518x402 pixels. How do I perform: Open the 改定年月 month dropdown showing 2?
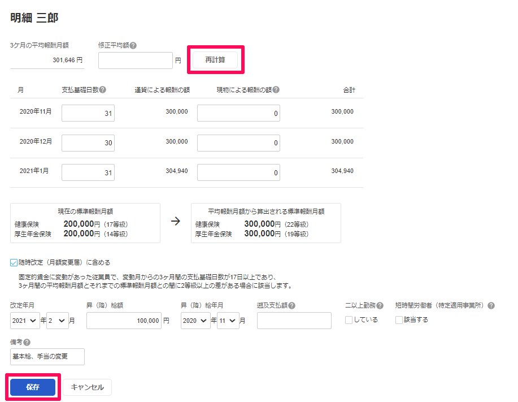pos(58,321)
